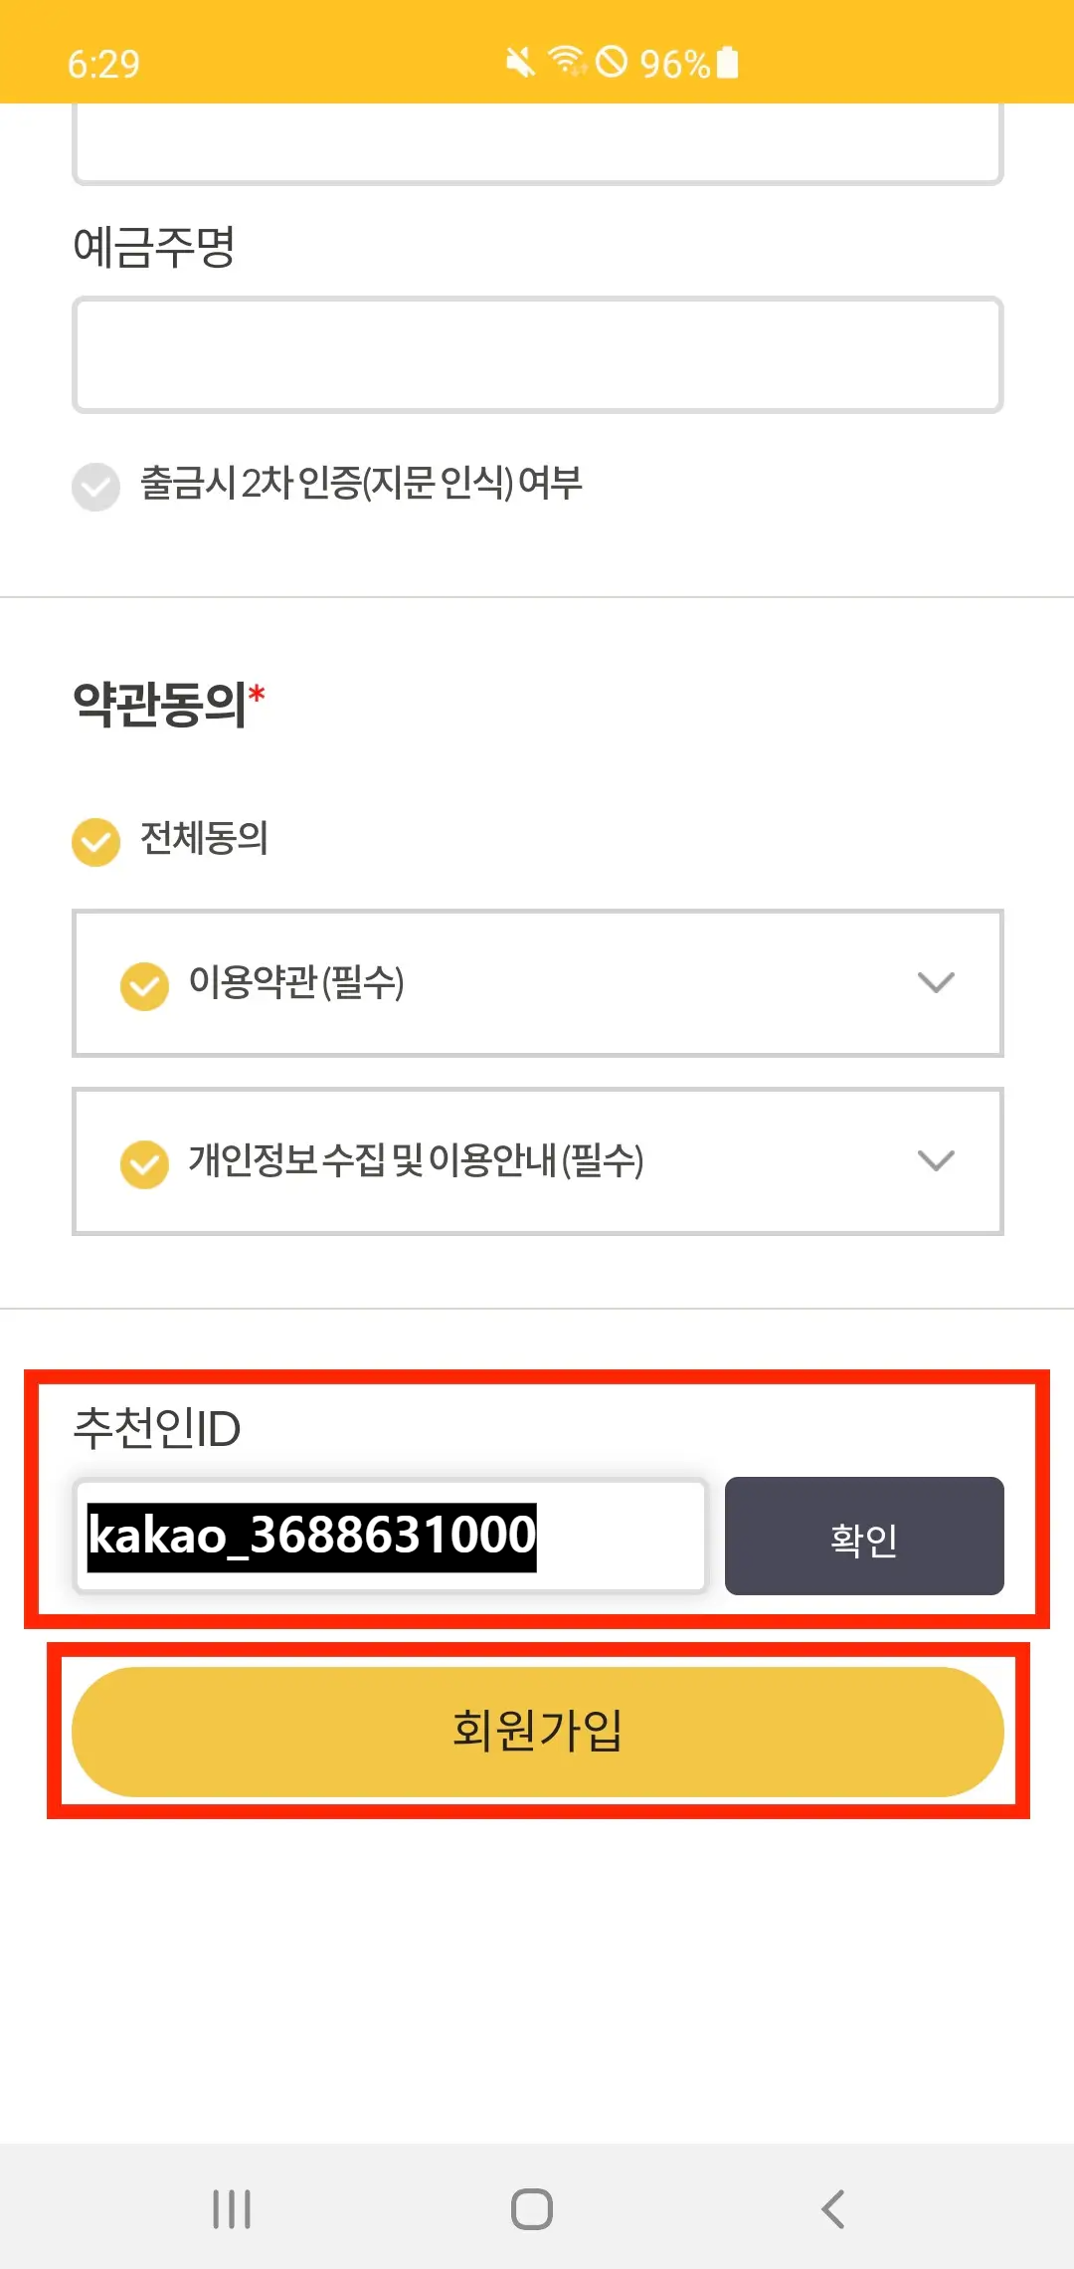
Task: Enable 출금시 2차 인증(지문 인식) 여부 checkbox
Action: point(95,487)
